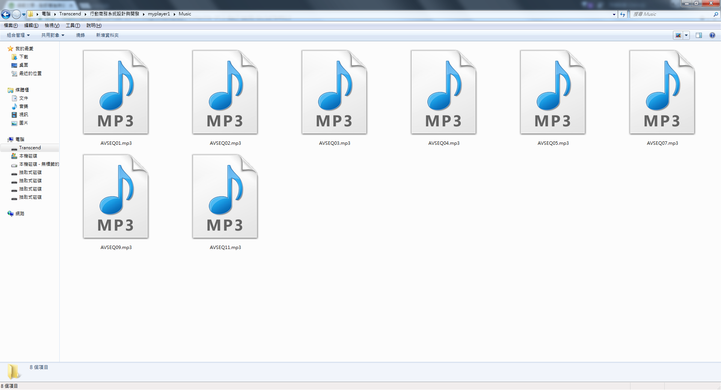Image resolution: width=721 pixels, height=390 pixels.
Task: Click the Back navigation arrow button
Action: coord(6,14)
